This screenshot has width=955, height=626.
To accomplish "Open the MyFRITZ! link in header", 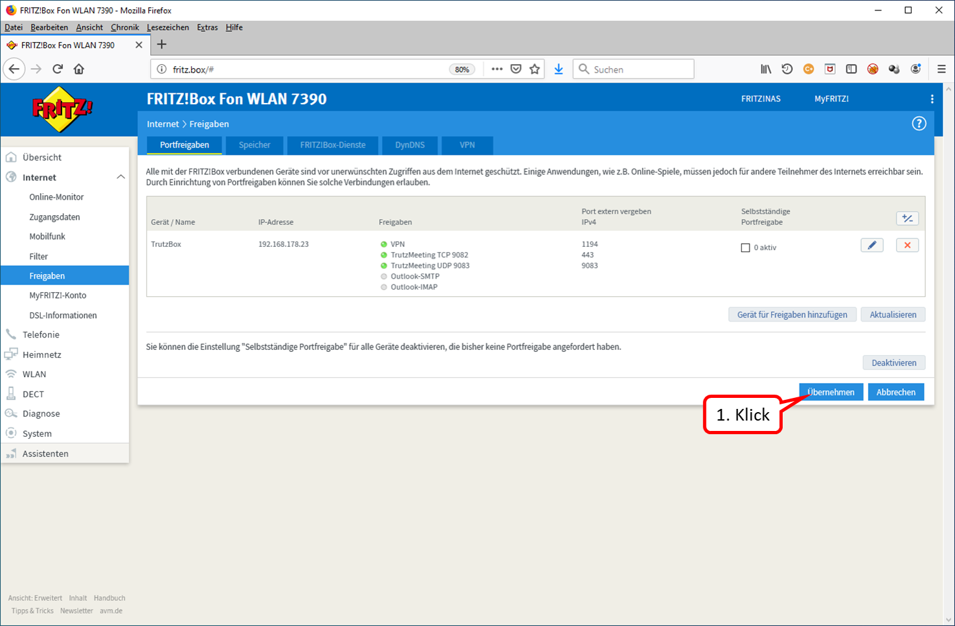I will pyautogui.click(x=831, y=99).
